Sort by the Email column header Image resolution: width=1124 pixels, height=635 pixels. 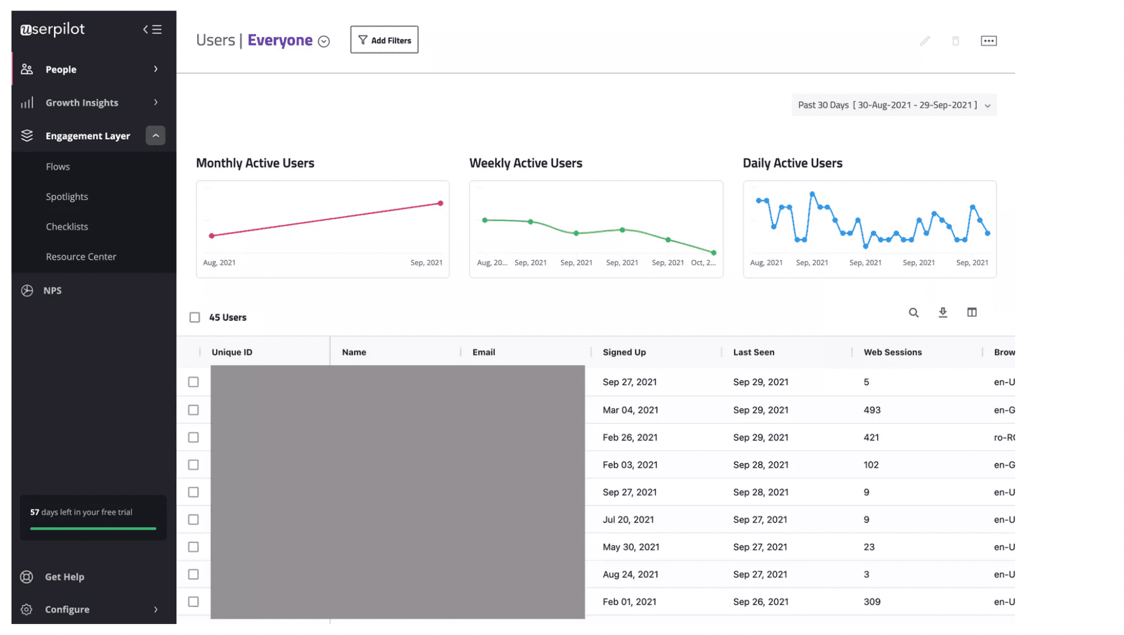pos(484,353)
